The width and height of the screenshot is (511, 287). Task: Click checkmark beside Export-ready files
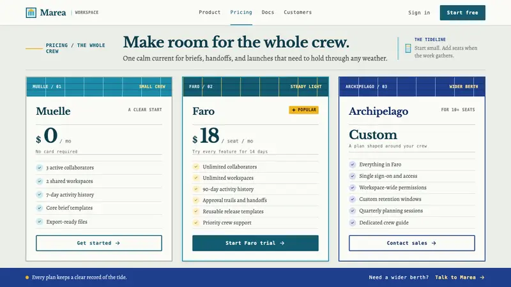coord(40,221)
